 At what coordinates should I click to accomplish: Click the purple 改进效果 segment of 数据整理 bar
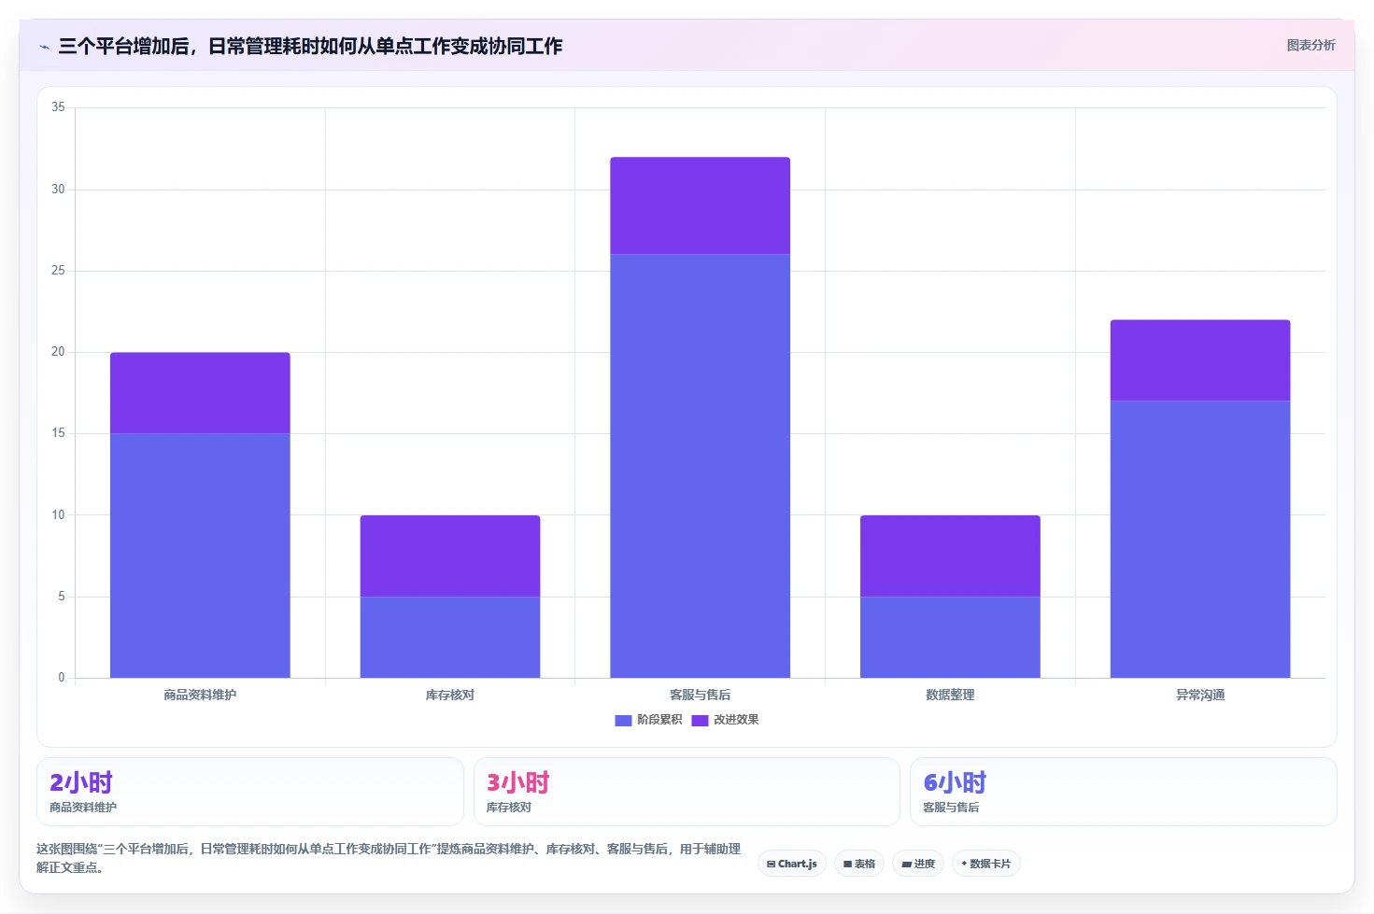[950, 555]
